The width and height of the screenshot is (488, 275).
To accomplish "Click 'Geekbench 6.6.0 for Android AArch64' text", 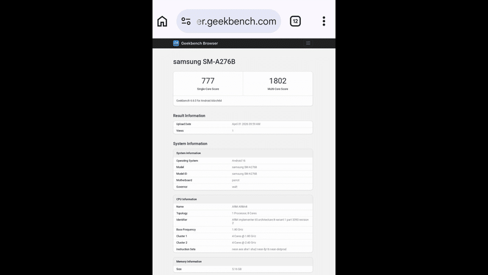I will 199,101.
